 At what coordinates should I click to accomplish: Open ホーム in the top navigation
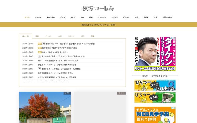click(27, 17)
